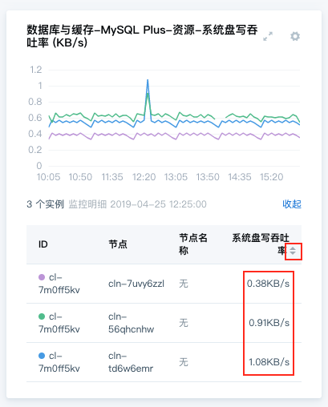Viewport: 328px width, 407px height.
Task: Click the 0.38KB/s value
Action: (268, 284)
